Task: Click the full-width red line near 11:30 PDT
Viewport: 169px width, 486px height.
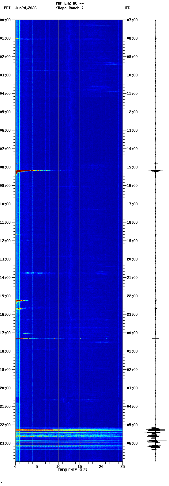Action: (71, 231)
